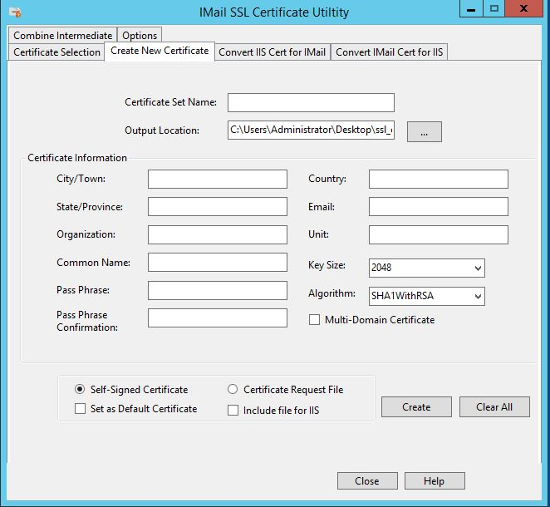Click the Clear All button

(x=494, y=407)
